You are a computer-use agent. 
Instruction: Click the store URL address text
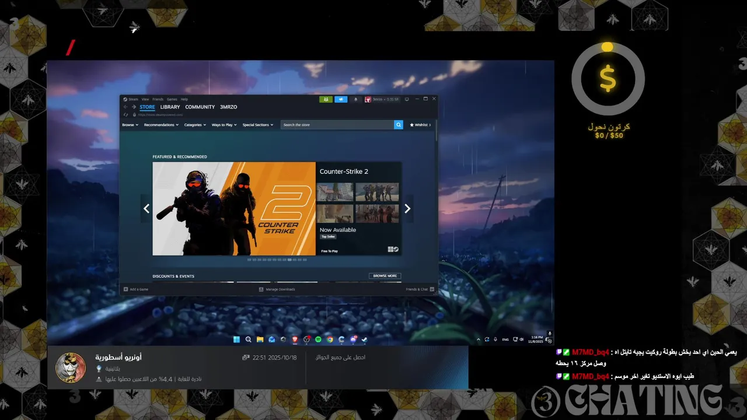(160, 115)
